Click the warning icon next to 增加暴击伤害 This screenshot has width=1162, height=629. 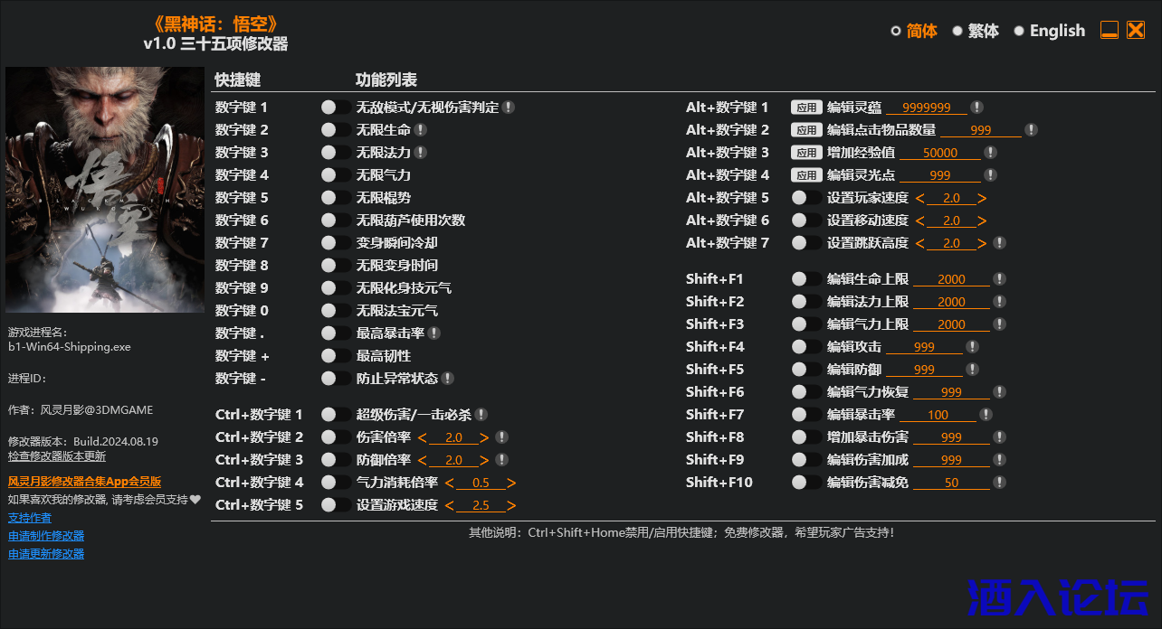[x=999, y=437]
